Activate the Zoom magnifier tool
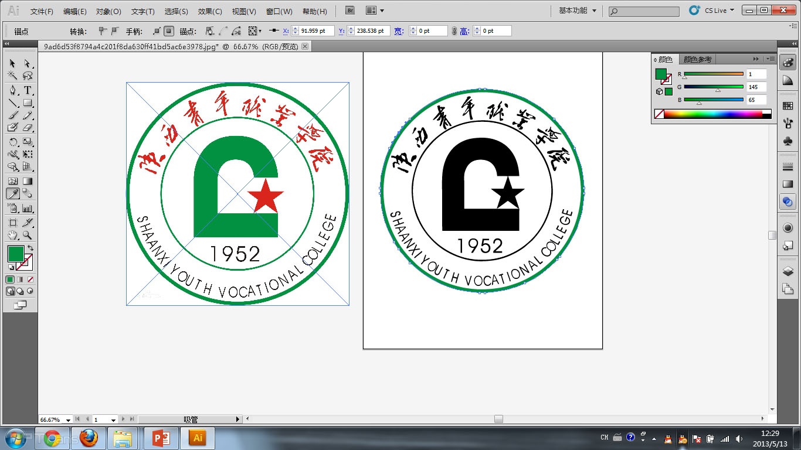The height and width of the screenshot is (450, 801). click(28, 236)
